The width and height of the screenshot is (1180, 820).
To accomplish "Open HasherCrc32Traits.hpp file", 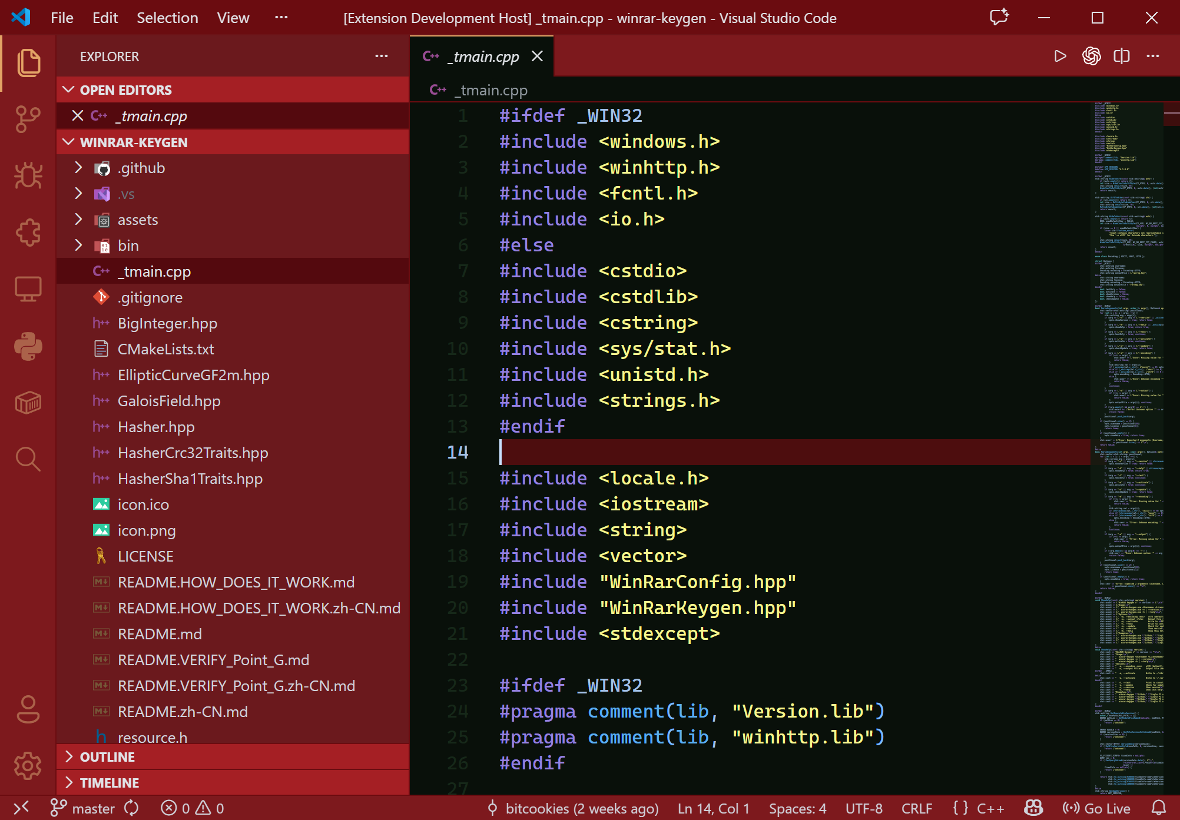I will point(233,453).
